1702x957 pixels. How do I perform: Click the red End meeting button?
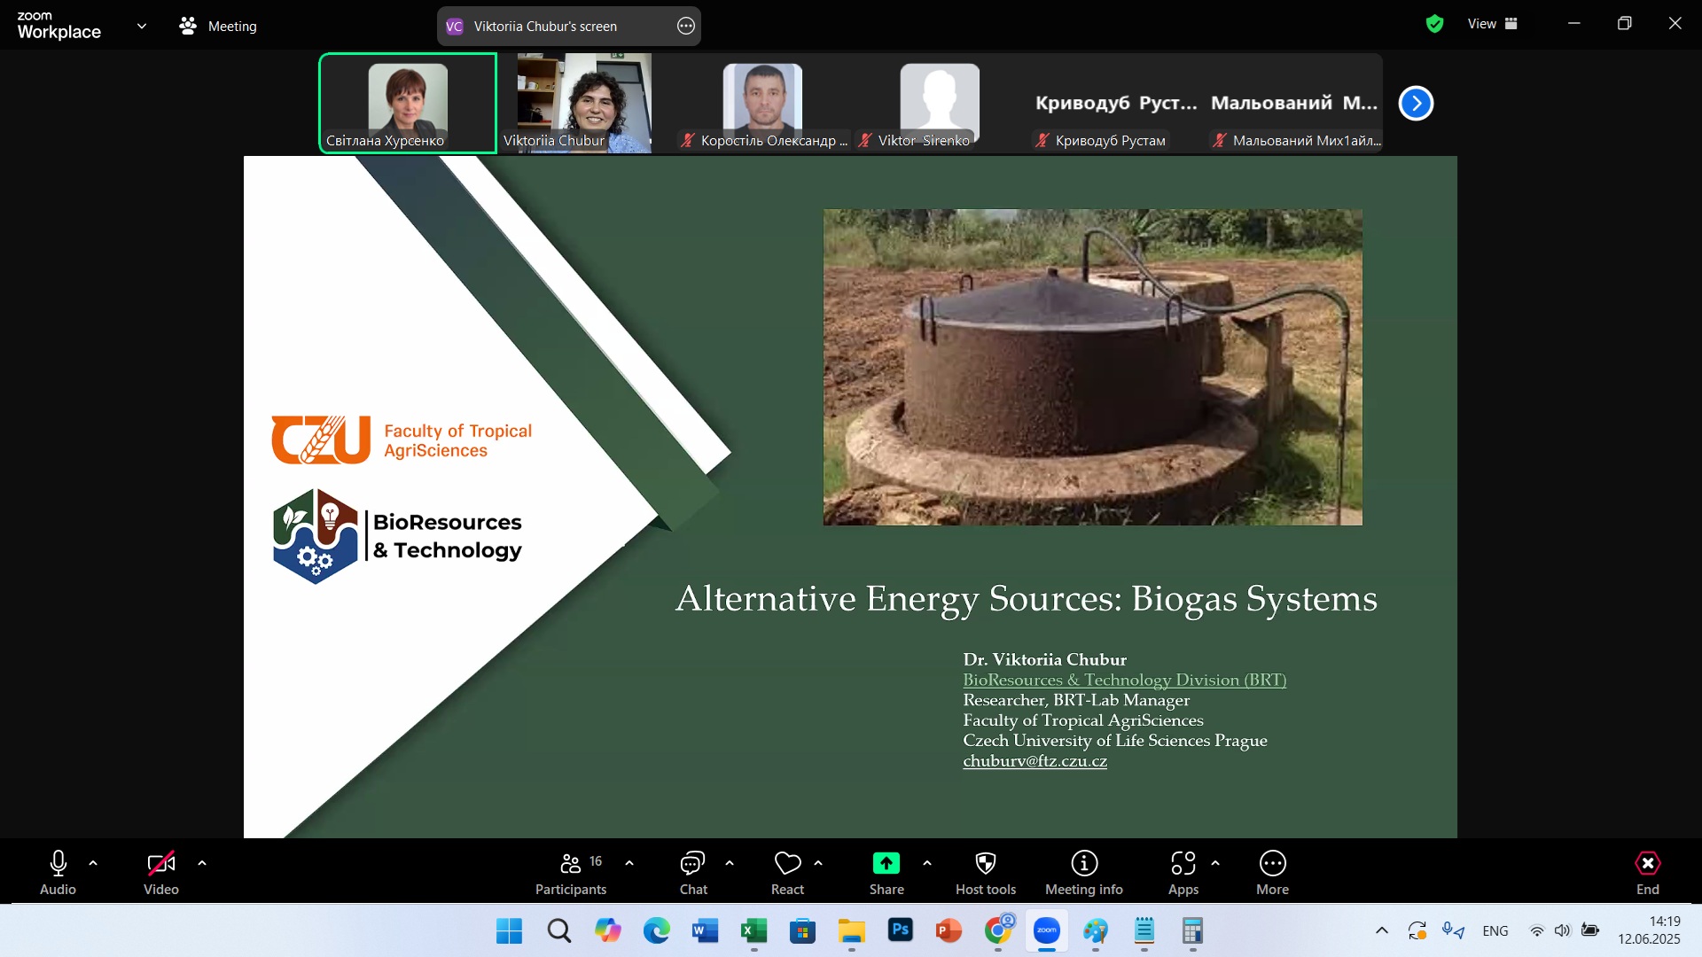click(1647, 873)
